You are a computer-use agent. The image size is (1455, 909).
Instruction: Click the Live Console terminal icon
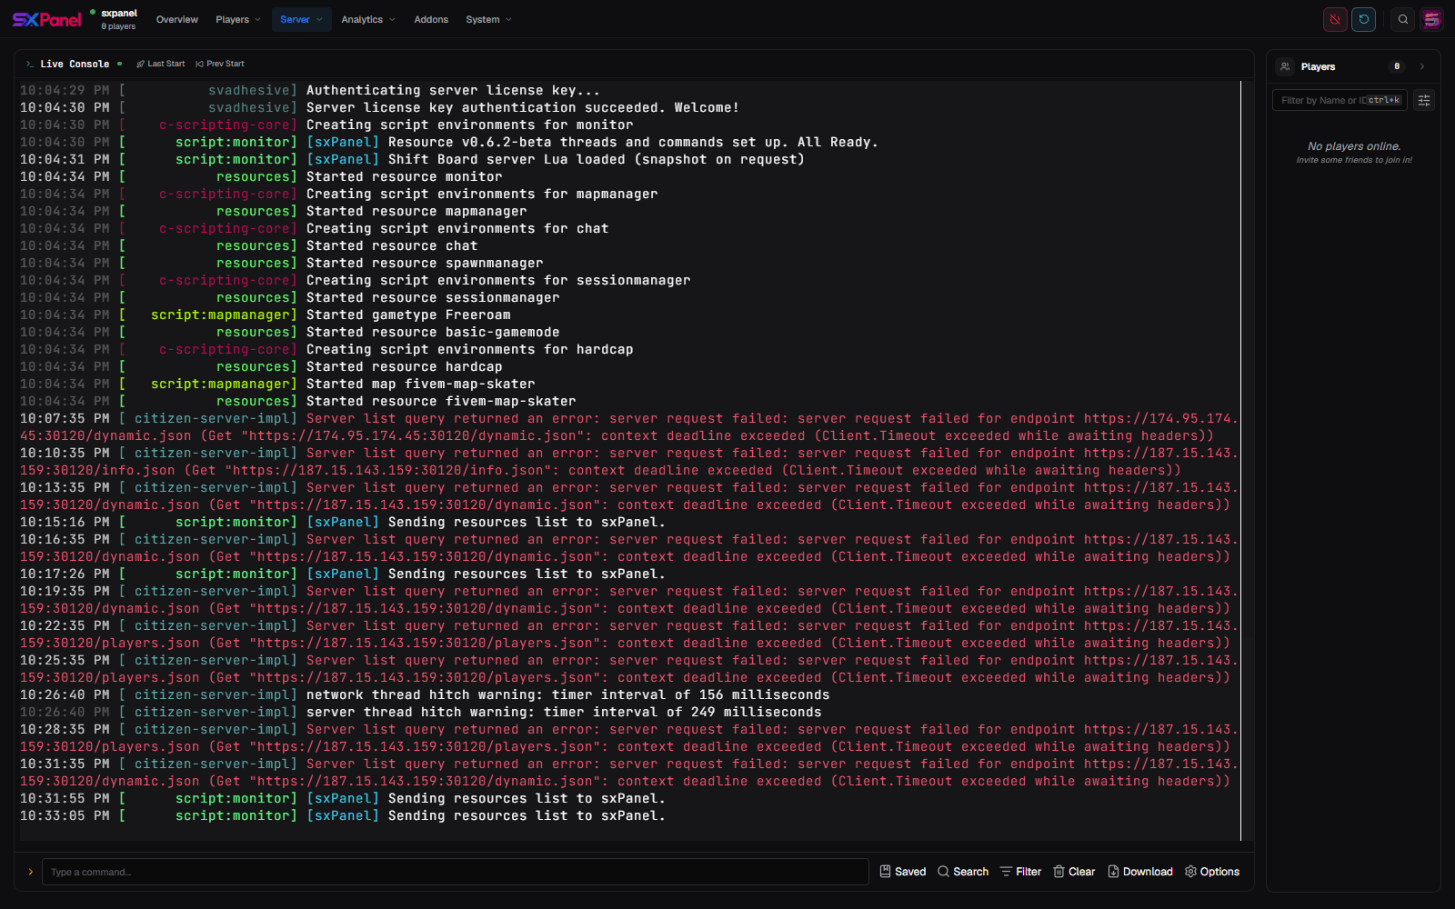point(30,64)
